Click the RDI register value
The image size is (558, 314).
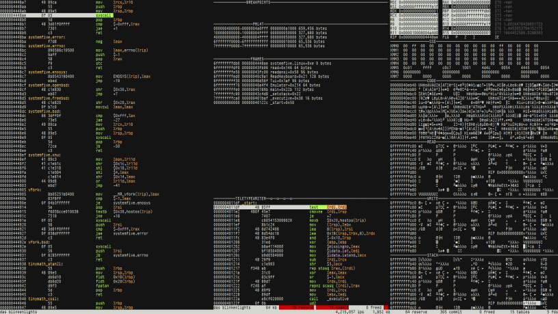pyautogui.click(x=414, y=2)
